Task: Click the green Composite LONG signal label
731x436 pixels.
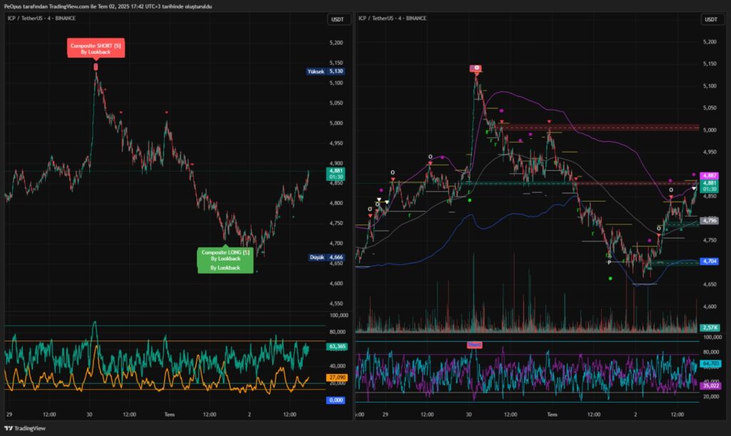Action: (x=225, y=259)
